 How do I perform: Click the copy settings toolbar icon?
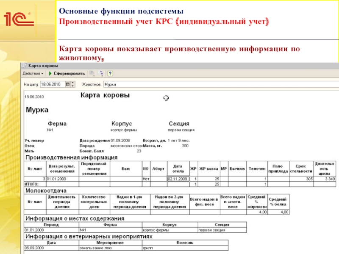[92, 74]
